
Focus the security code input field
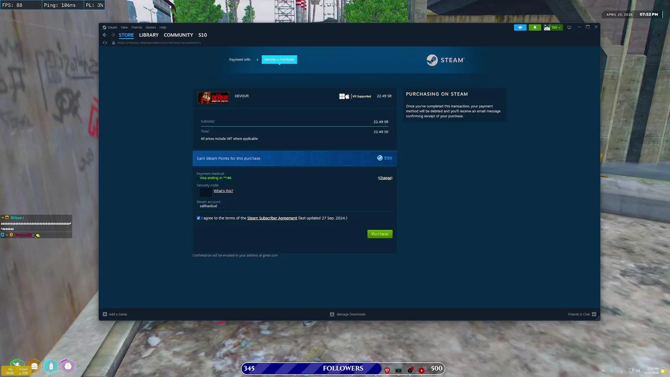(206, 192)
